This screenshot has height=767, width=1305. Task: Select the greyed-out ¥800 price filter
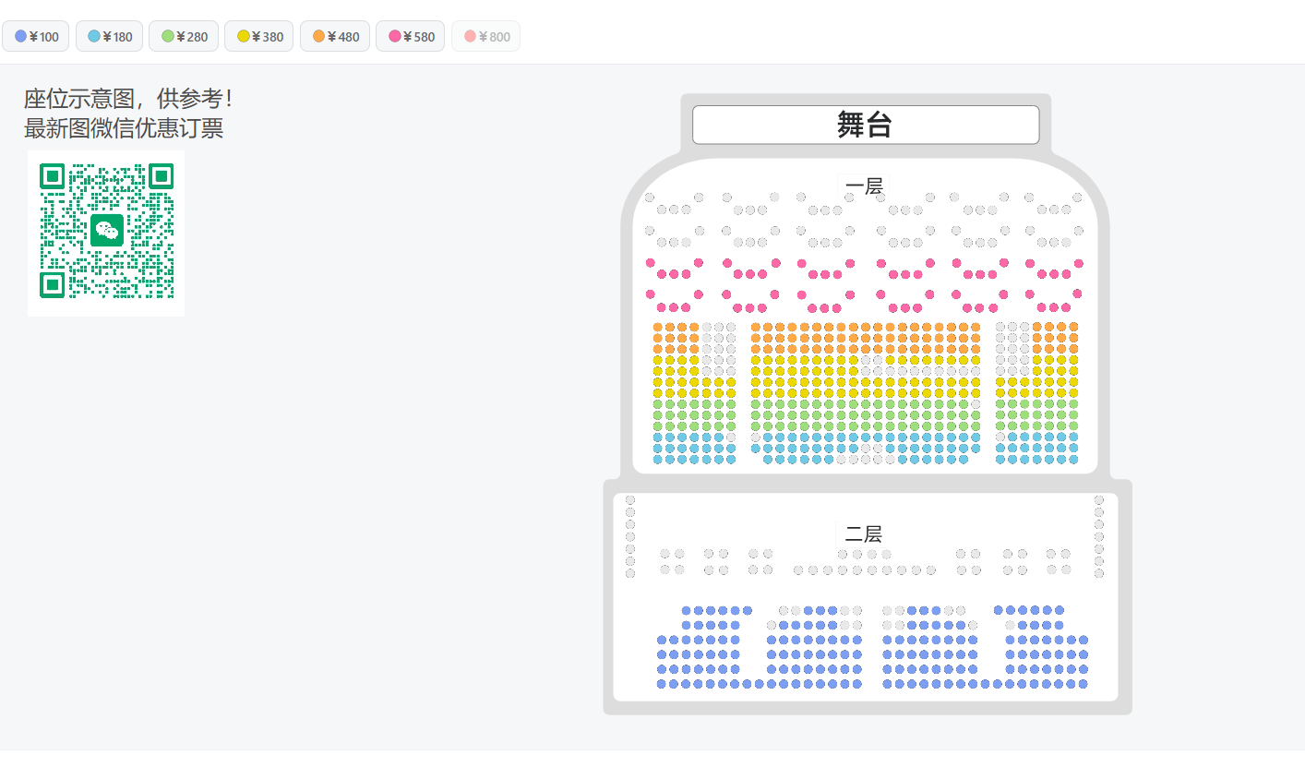[485, 37]
